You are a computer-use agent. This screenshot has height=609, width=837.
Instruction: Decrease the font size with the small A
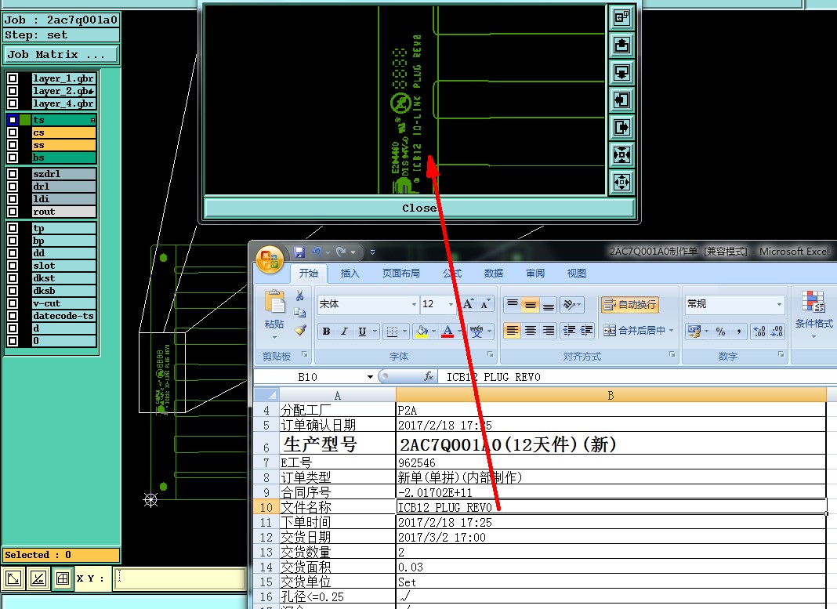[x=484, y=304]
